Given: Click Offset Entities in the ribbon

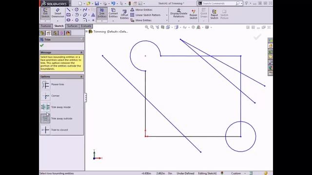Looking at the screenshot, I should click(x=124, y=14).
